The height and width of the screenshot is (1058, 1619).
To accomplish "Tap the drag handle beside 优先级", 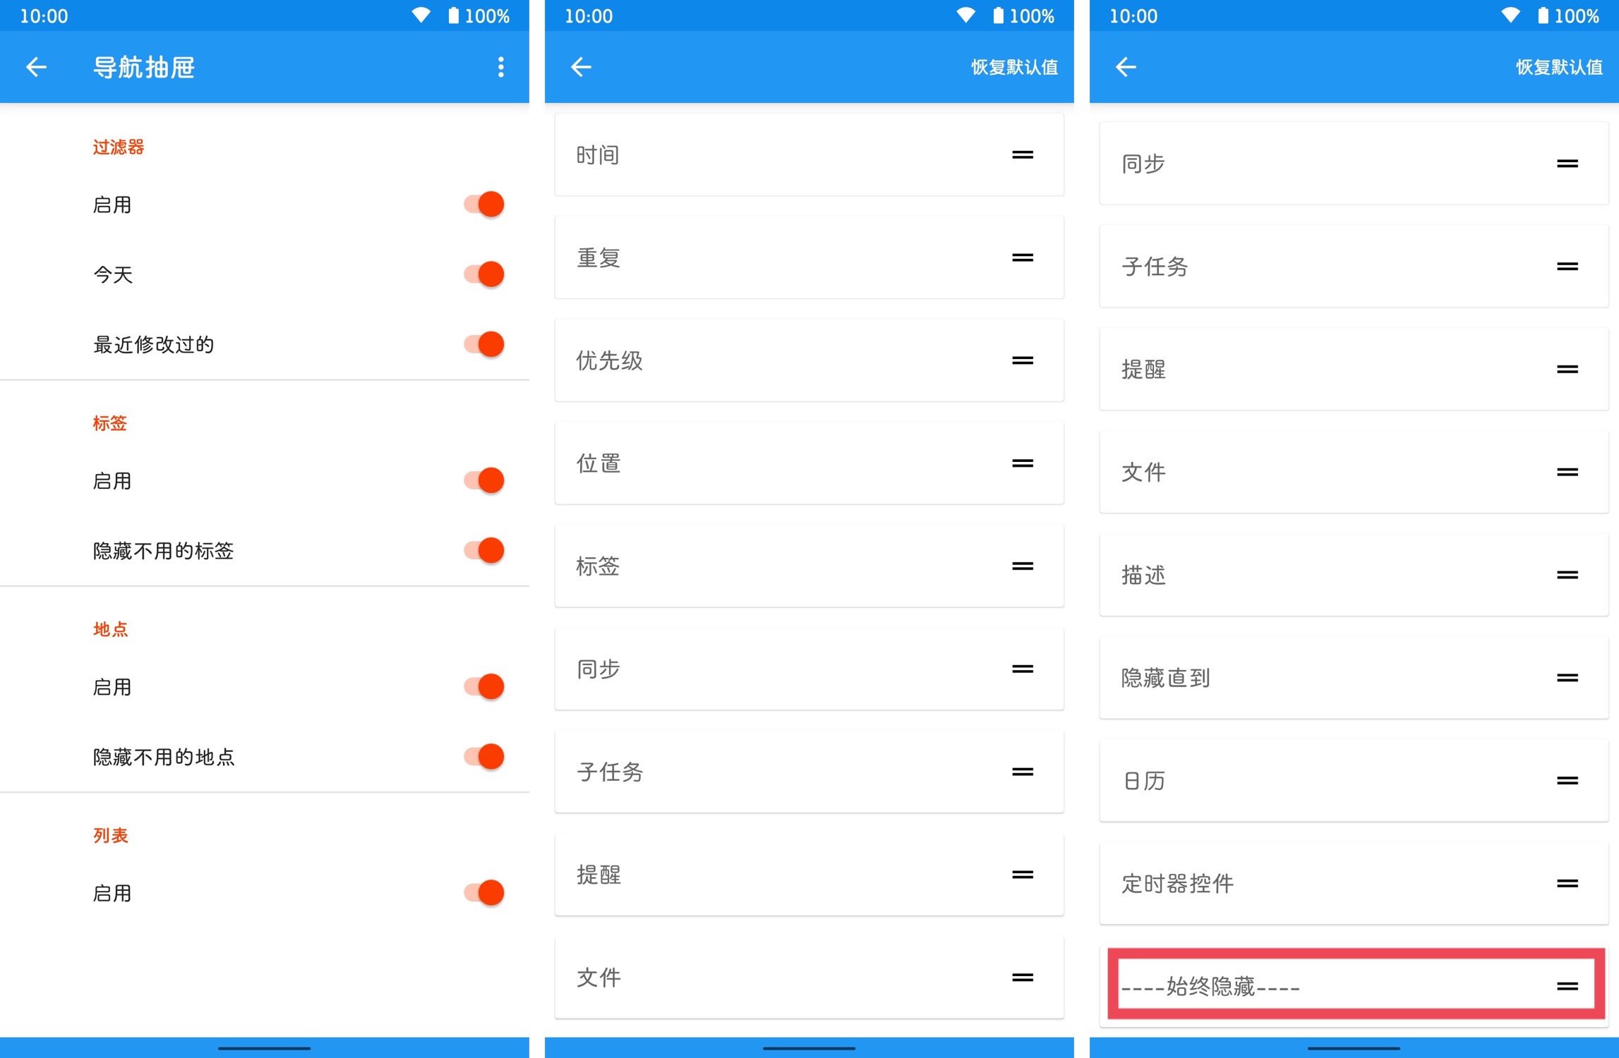I will click(x=1022, y=360).
